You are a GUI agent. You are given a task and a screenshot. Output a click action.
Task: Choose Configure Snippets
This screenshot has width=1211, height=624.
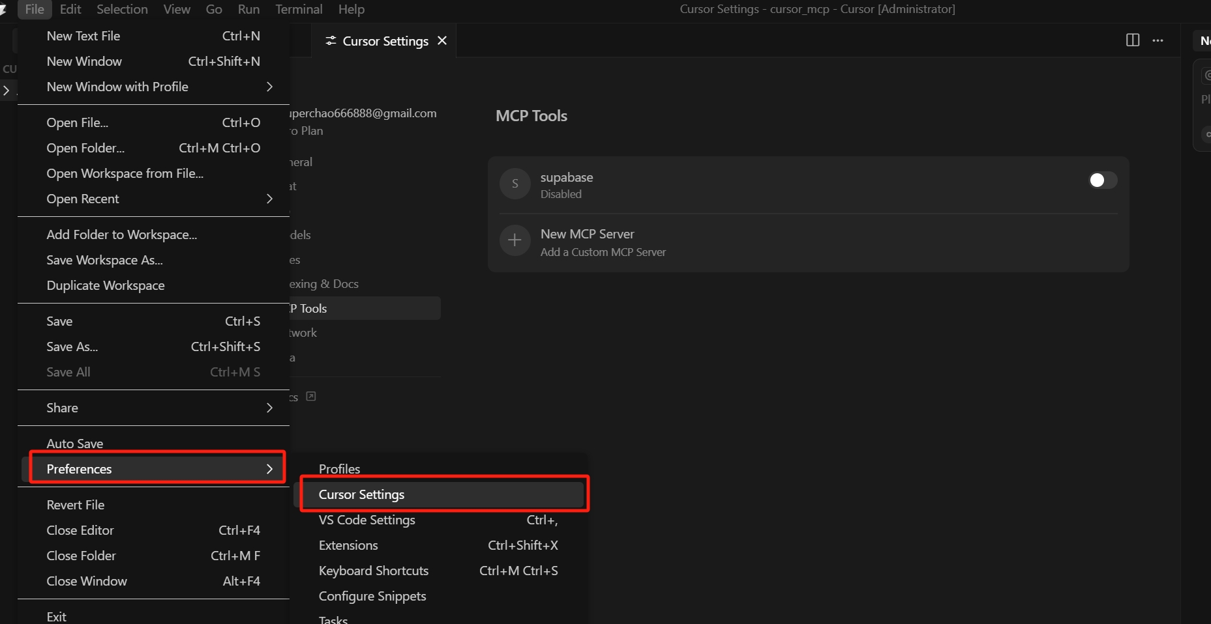[x=439, y=596]
